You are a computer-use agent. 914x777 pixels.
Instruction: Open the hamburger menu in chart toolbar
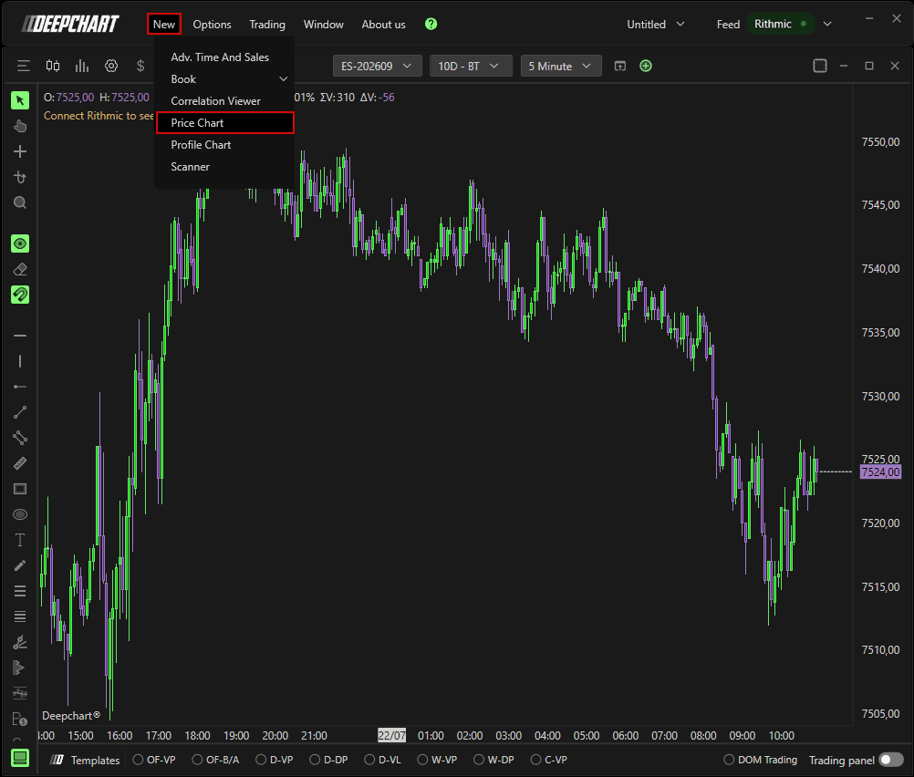tap(24, 66)
